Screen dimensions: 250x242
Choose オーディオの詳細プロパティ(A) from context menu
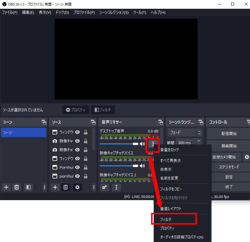(182, 237)
